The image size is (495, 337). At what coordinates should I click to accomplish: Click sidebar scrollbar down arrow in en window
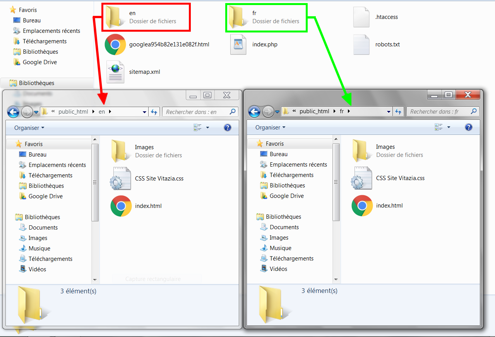95,280
